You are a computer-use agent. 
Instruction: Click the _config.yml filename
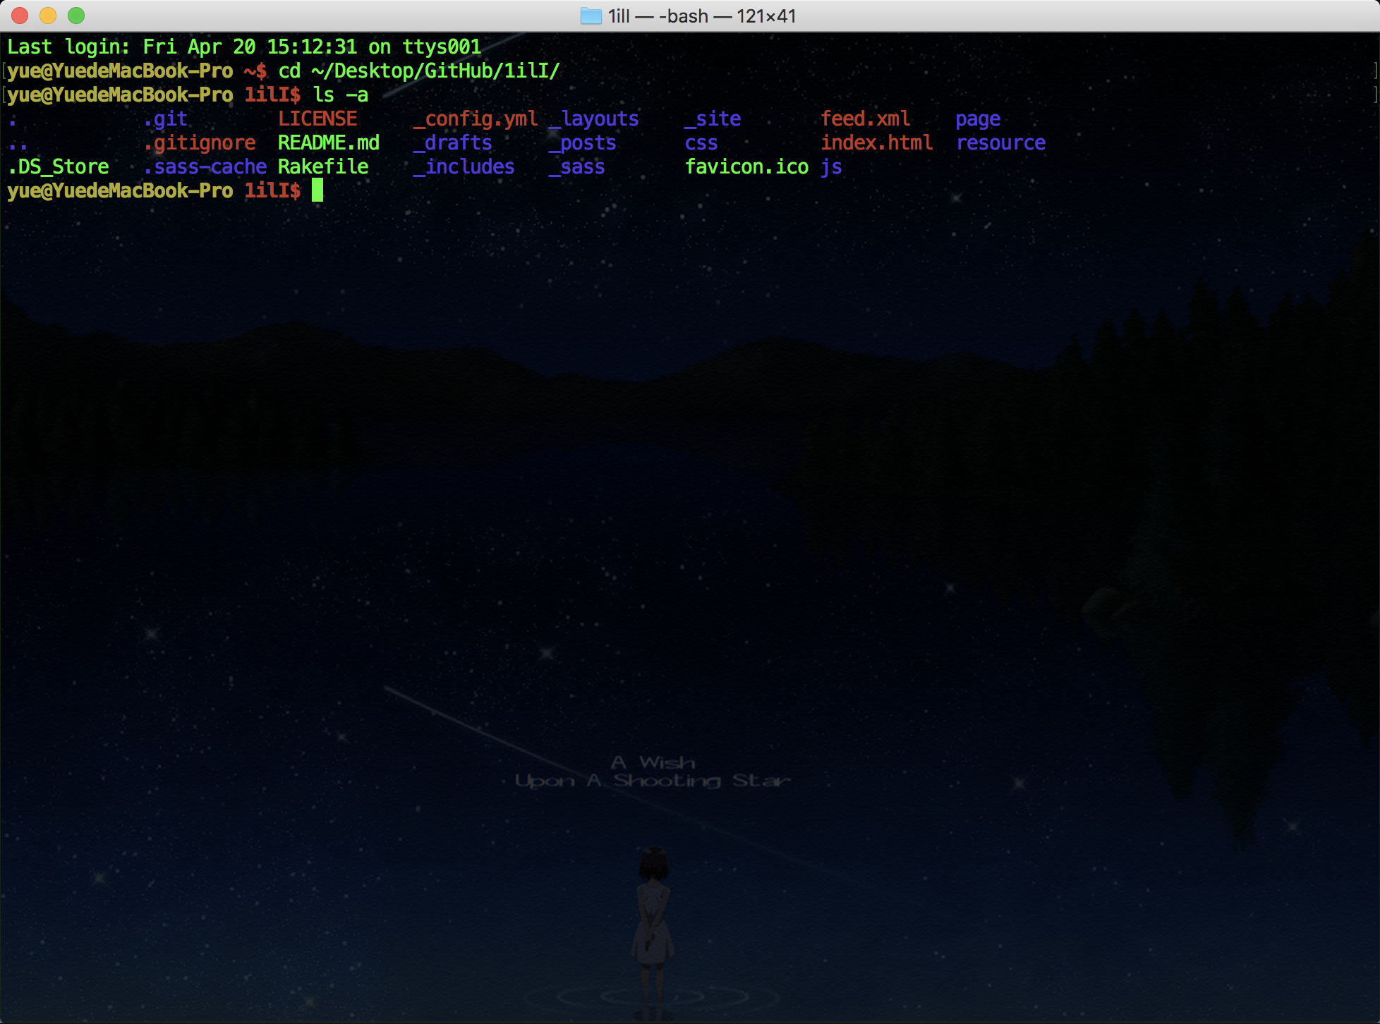pos(476,118)
